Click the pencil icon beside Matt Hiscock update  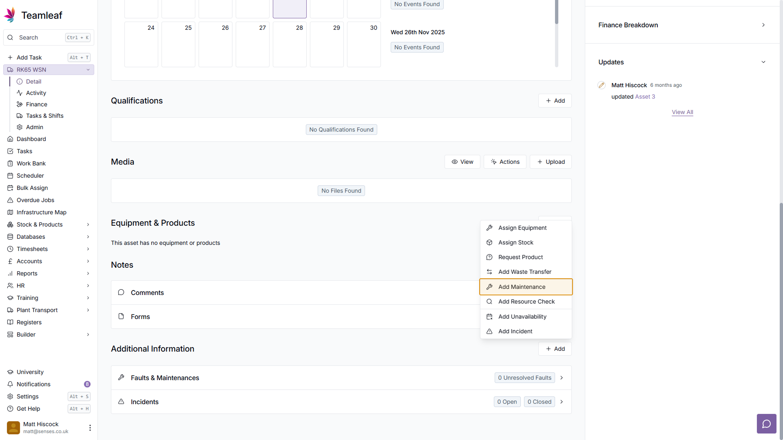(x=601, y=85)
